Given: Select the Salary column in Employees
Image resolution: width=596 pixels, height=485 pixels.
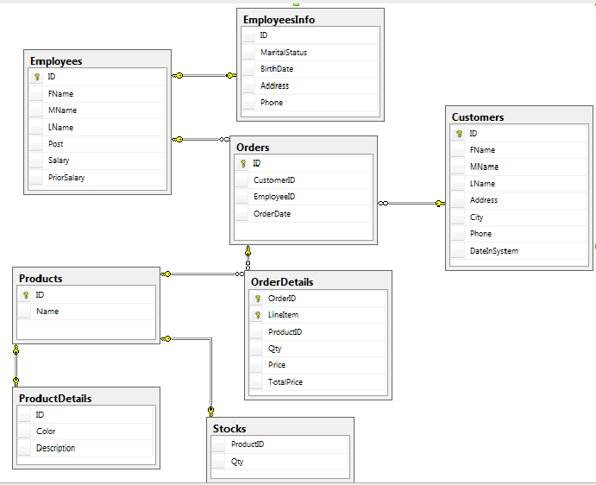Looking at the screenshot, I should [x=97, y=161].
